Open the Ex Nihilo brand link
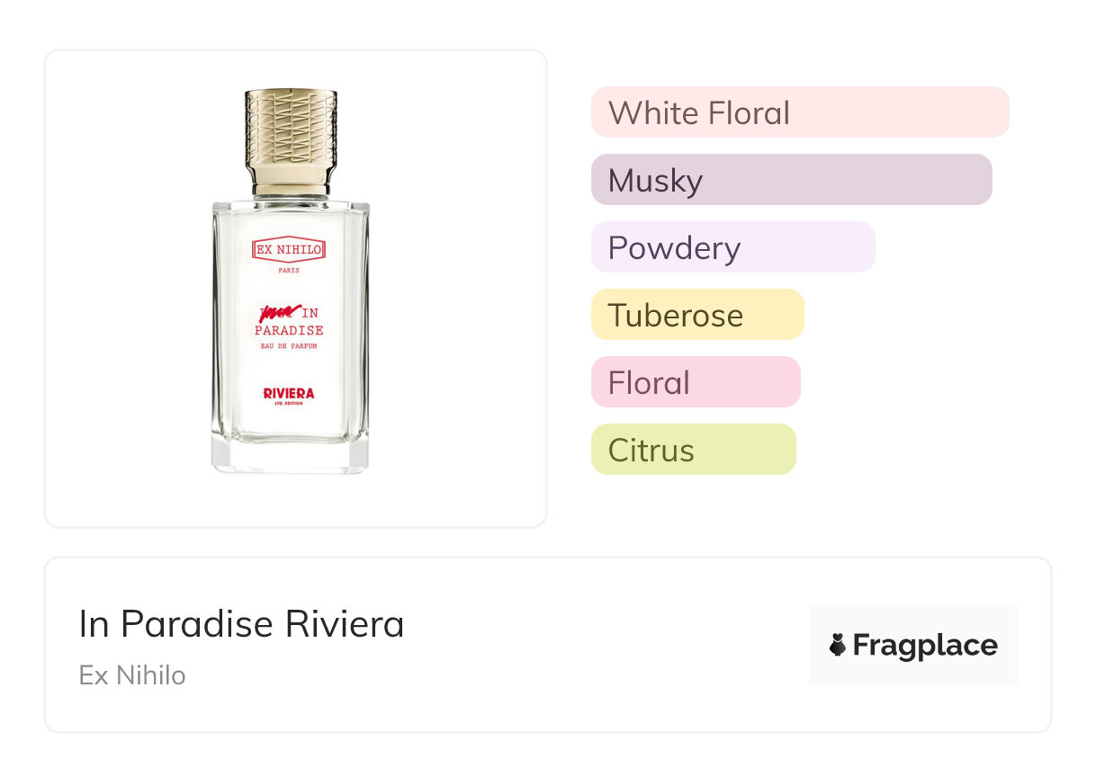The width and height of the screenshot is (1096, 777). coord(132,675)
